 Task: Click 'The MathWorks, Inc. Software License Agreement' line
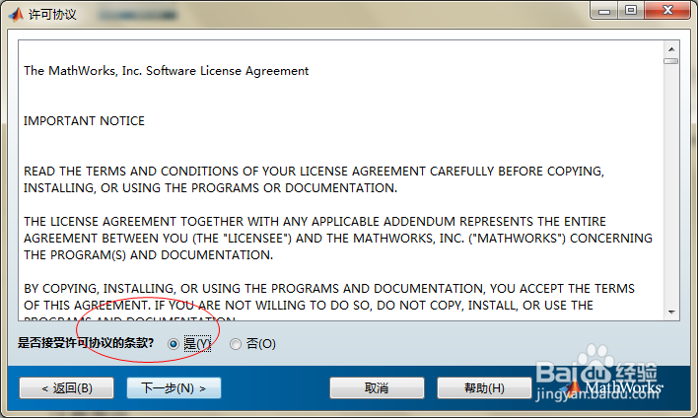[x=166, y=71]
